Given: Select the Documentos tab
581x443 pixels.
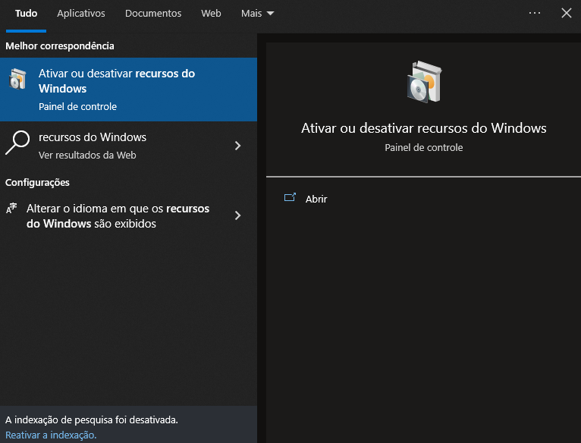Looking at the screenshot, I should coord(153,14).
